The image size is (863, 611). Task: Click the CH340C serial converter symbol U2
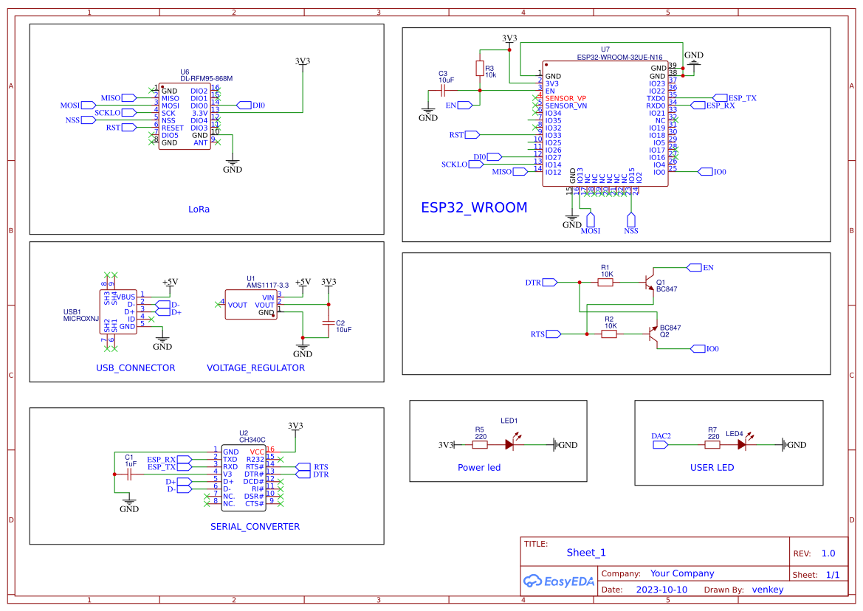coord(244,476)
